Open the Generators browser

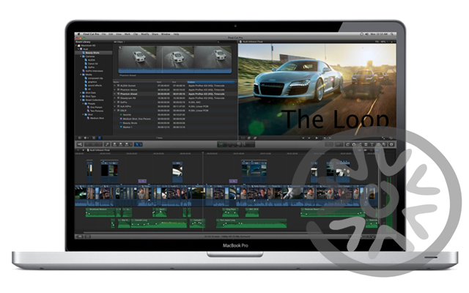(378, 144)
